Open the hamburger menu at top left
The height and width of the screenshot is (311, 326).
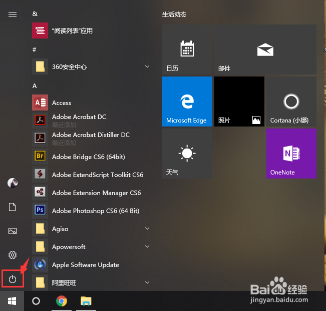pyautogui.click(x=13, y=14)
